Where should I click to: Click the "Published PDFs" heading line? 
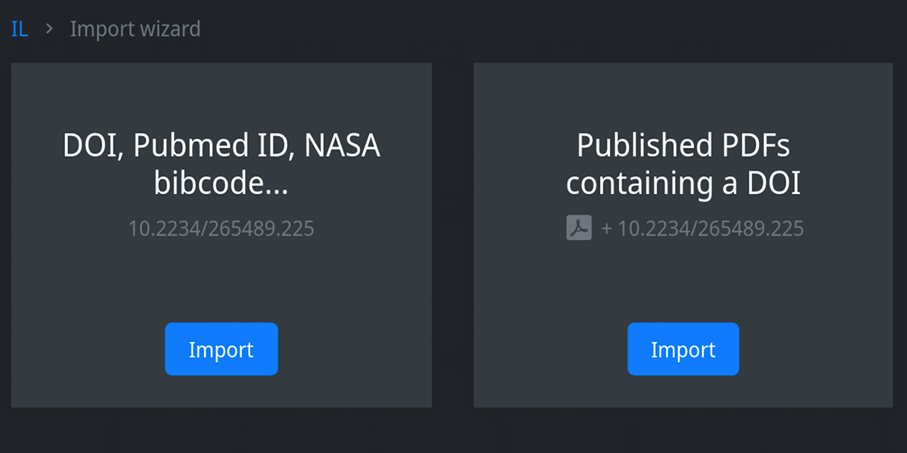coord(683,146)
